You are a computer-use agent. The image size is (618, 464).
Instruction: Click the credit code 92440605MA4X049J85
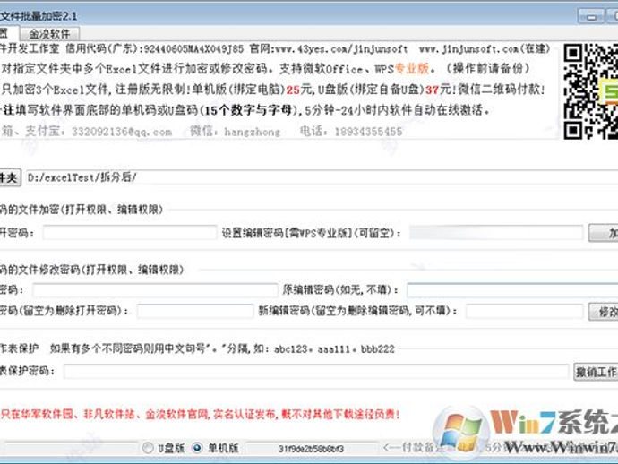[193, 49]
